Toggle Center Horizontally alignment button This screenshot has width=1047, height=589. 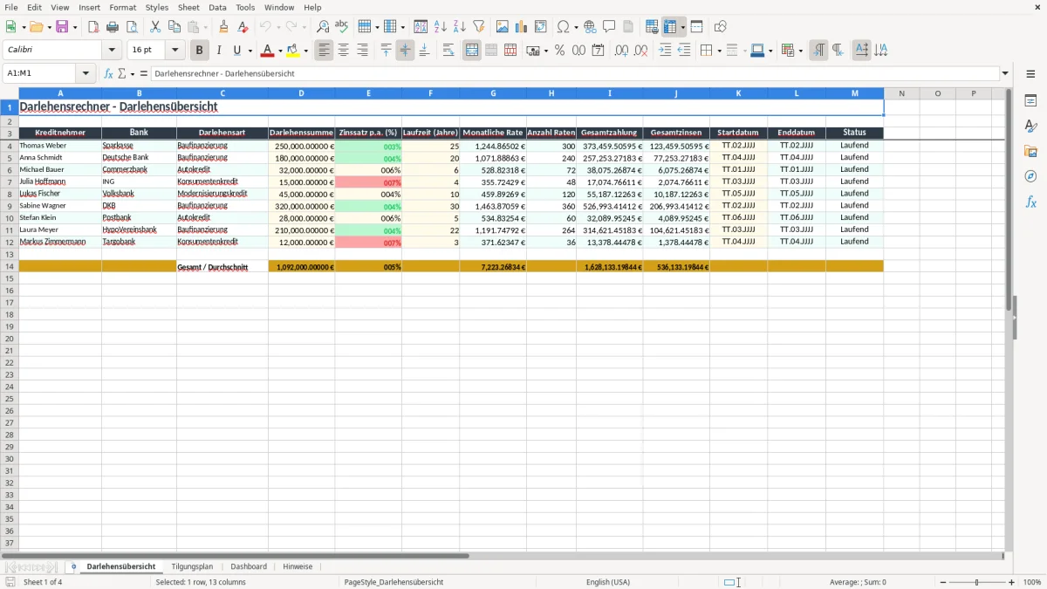click(x=343, y=51)
